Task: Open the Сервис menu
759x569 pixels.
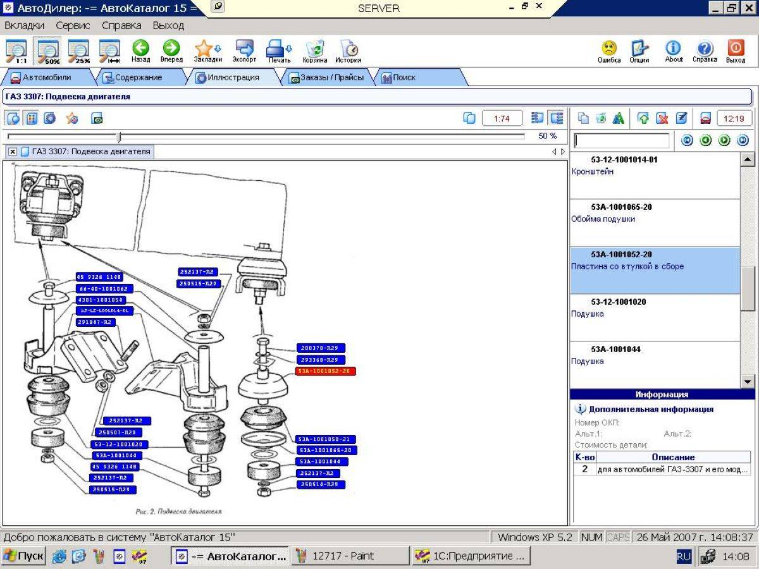Action: [x=73, y=26]
